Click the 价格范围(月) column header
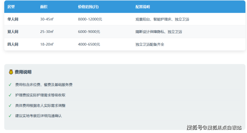Viewport: 247px width, 133px height. point(88,7)
